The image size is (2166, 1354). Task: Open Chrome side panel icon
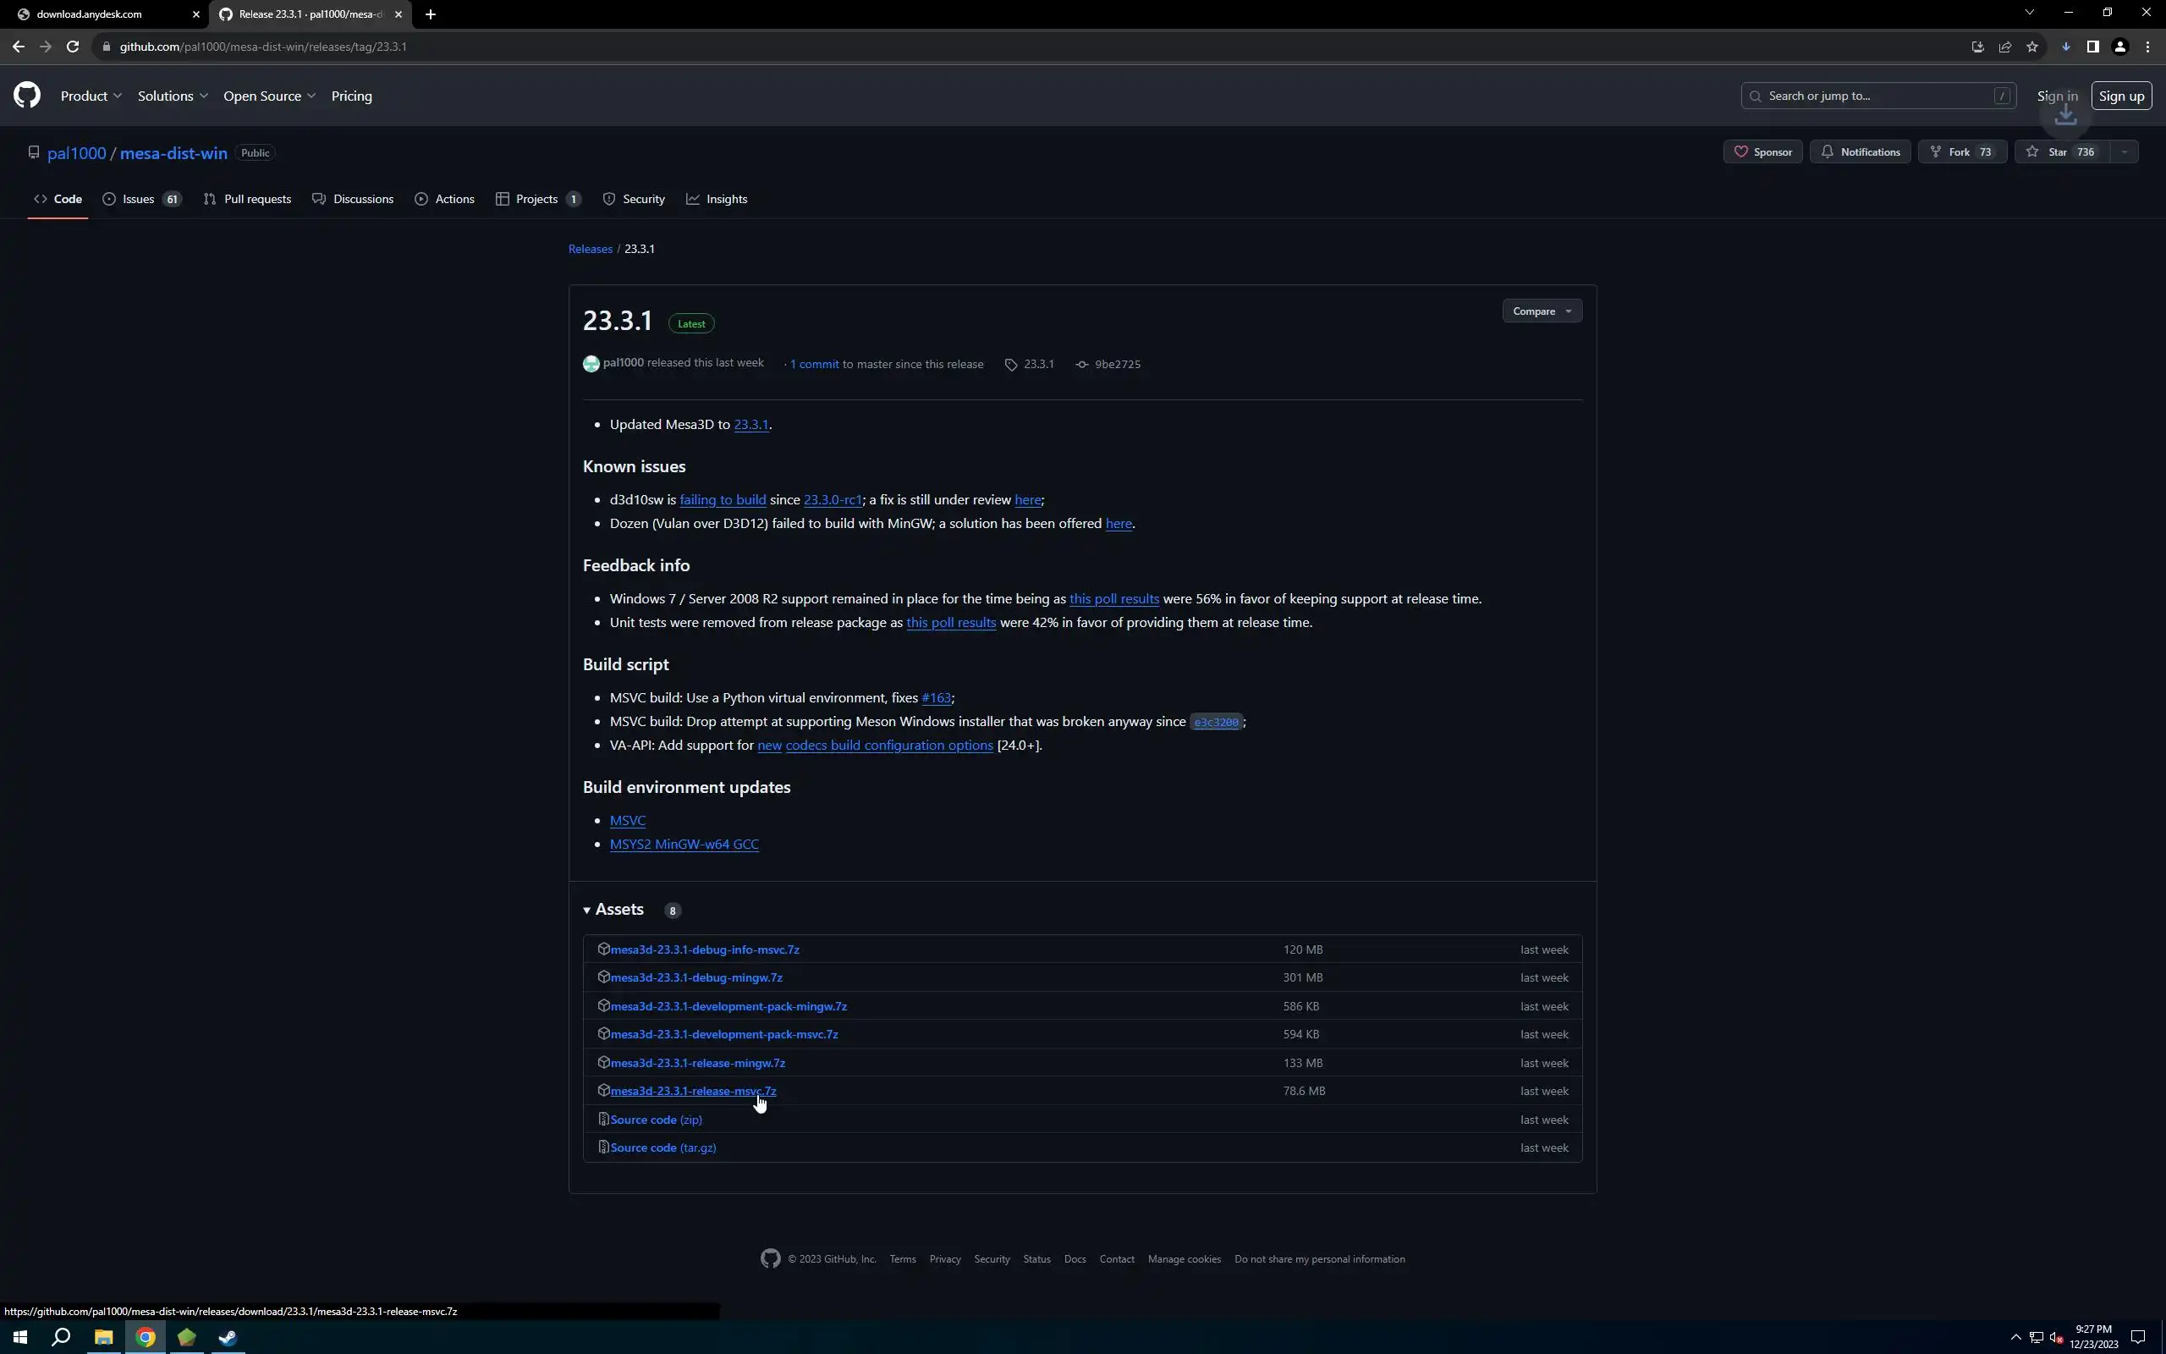2092,47
